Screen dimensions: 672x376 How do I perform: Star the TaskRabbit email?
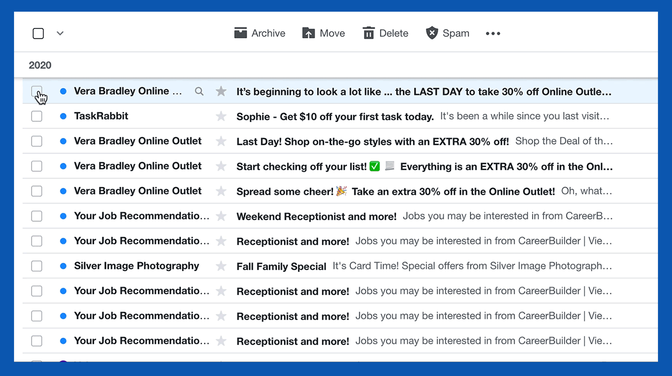(x=221, y=116)
